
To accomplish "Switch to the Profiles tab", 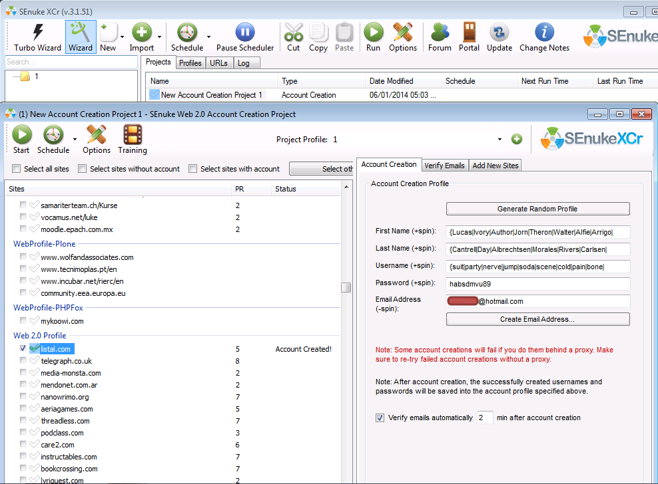I will click(x=190, y=63).
